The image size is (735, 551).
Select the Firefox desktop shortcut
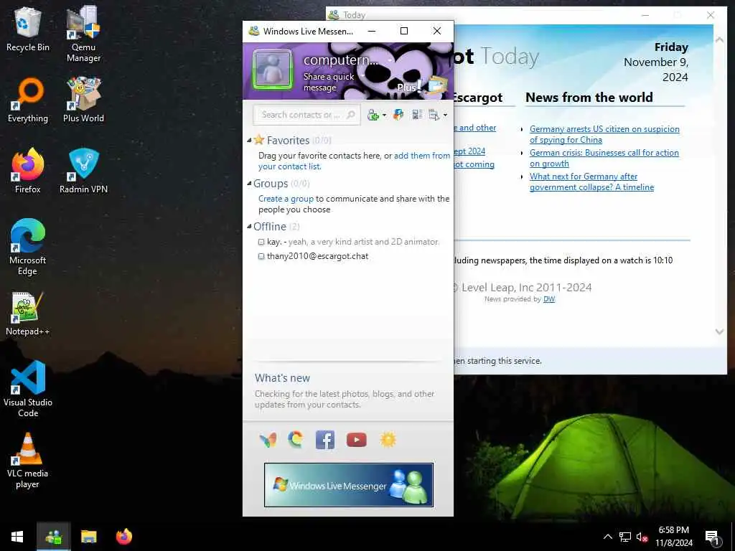28,171
